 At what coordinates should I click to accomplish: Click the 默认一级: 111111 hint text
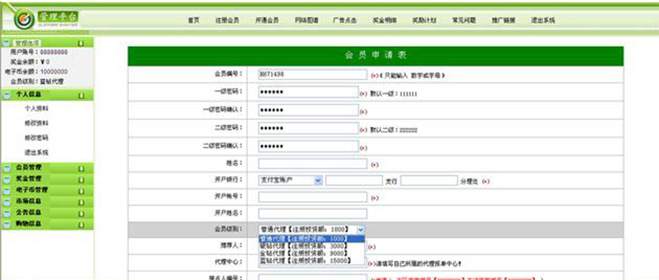[393, 94]
